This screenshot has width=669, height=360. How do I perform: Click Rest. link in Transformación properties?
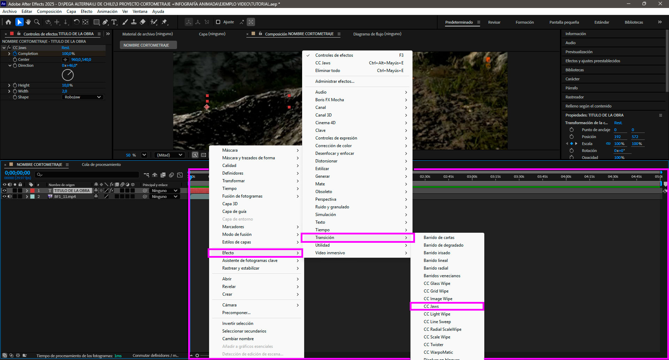[618, 123]
